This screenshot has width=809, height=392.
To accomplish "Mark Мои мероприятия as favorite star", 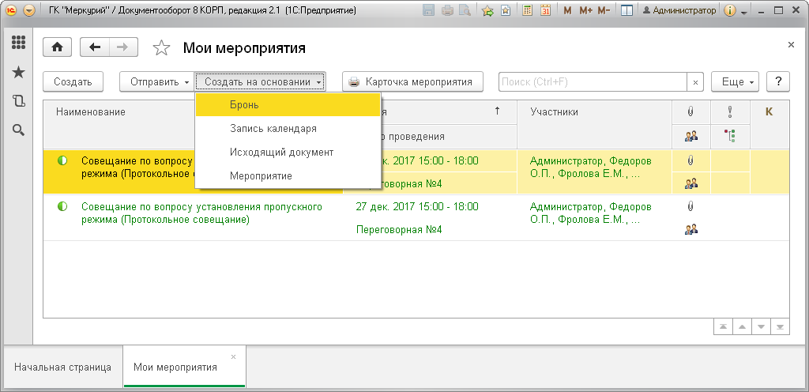I will [x=161, y=48].
